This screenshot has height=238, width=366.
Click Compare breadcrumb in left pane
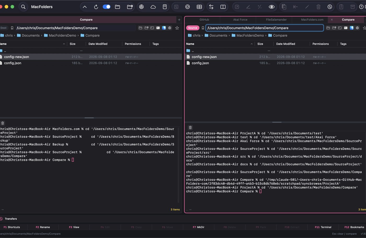[90, 35]
